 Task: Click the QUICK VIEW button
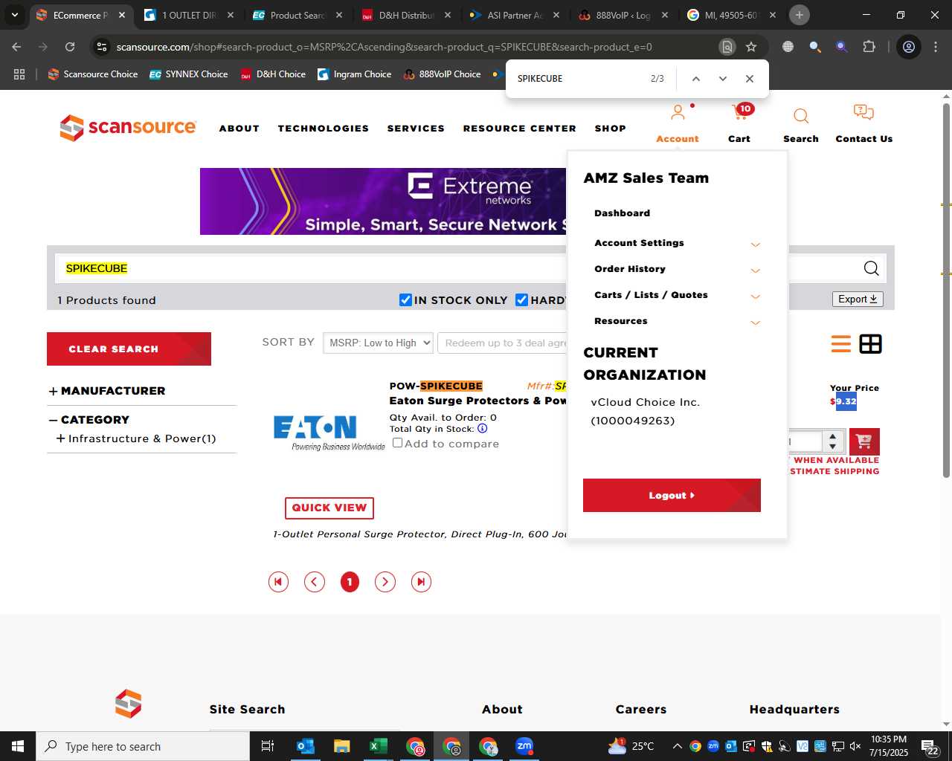[x=329, y=508]
